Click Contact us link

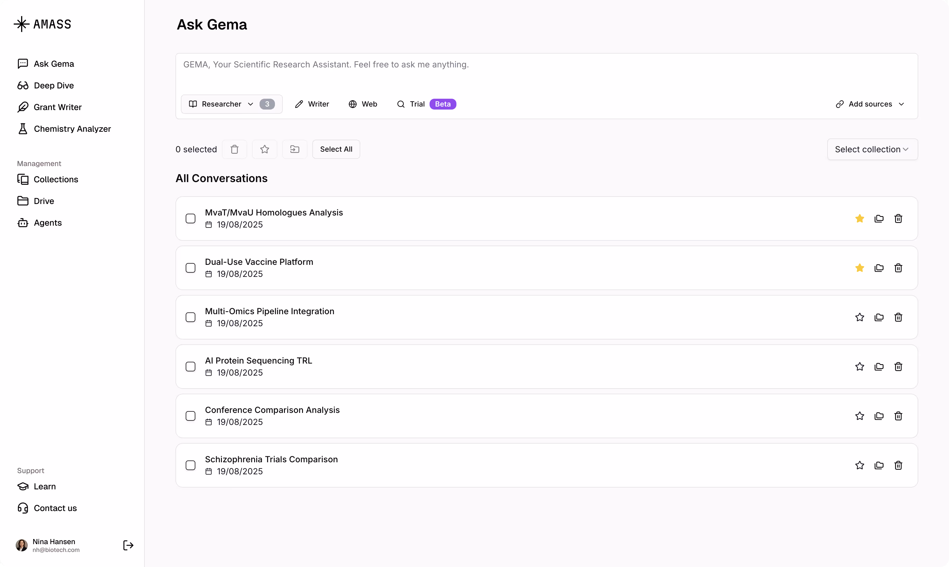click(x=47, y=508)
